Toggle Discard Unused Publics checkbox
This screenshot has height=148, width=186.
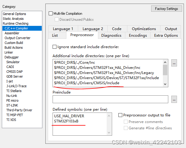56,19
